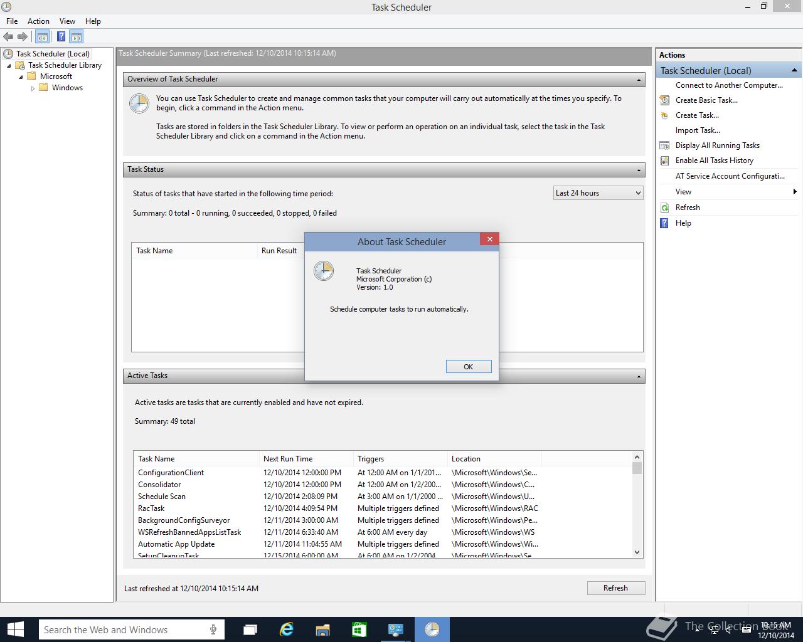Collapse the Active Tasks section
This screenshot has height=642, width=803.
coord(639,376)
